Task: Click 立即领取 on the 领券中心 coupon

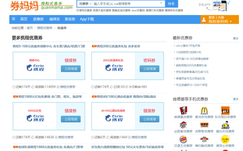Action: click(71, 69)
